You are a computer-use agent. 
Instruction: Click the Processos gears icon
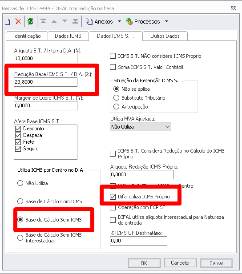[x=129, y=21]
